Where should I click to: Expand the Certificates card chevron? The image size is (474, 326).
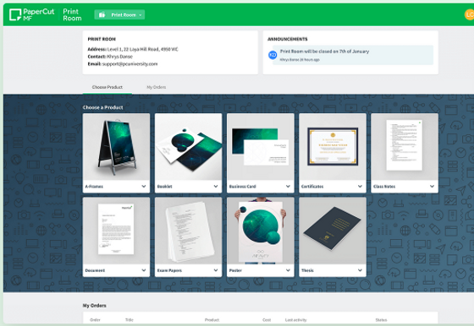[x=360, y=187]
